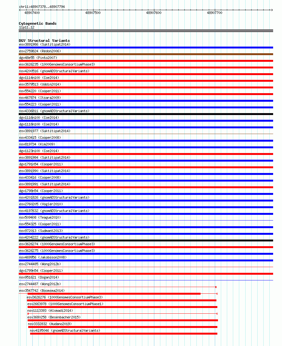Select the esv3891977 (Suktitipat2014) label
Screen dimensions: 282x346
(45, 131)
